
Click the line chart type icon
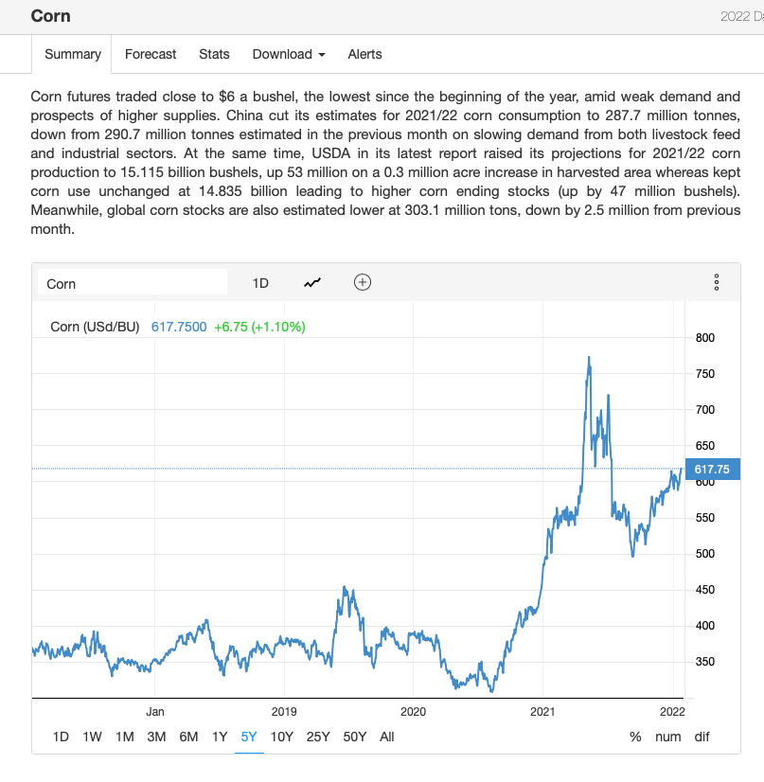tap(312, 282)
